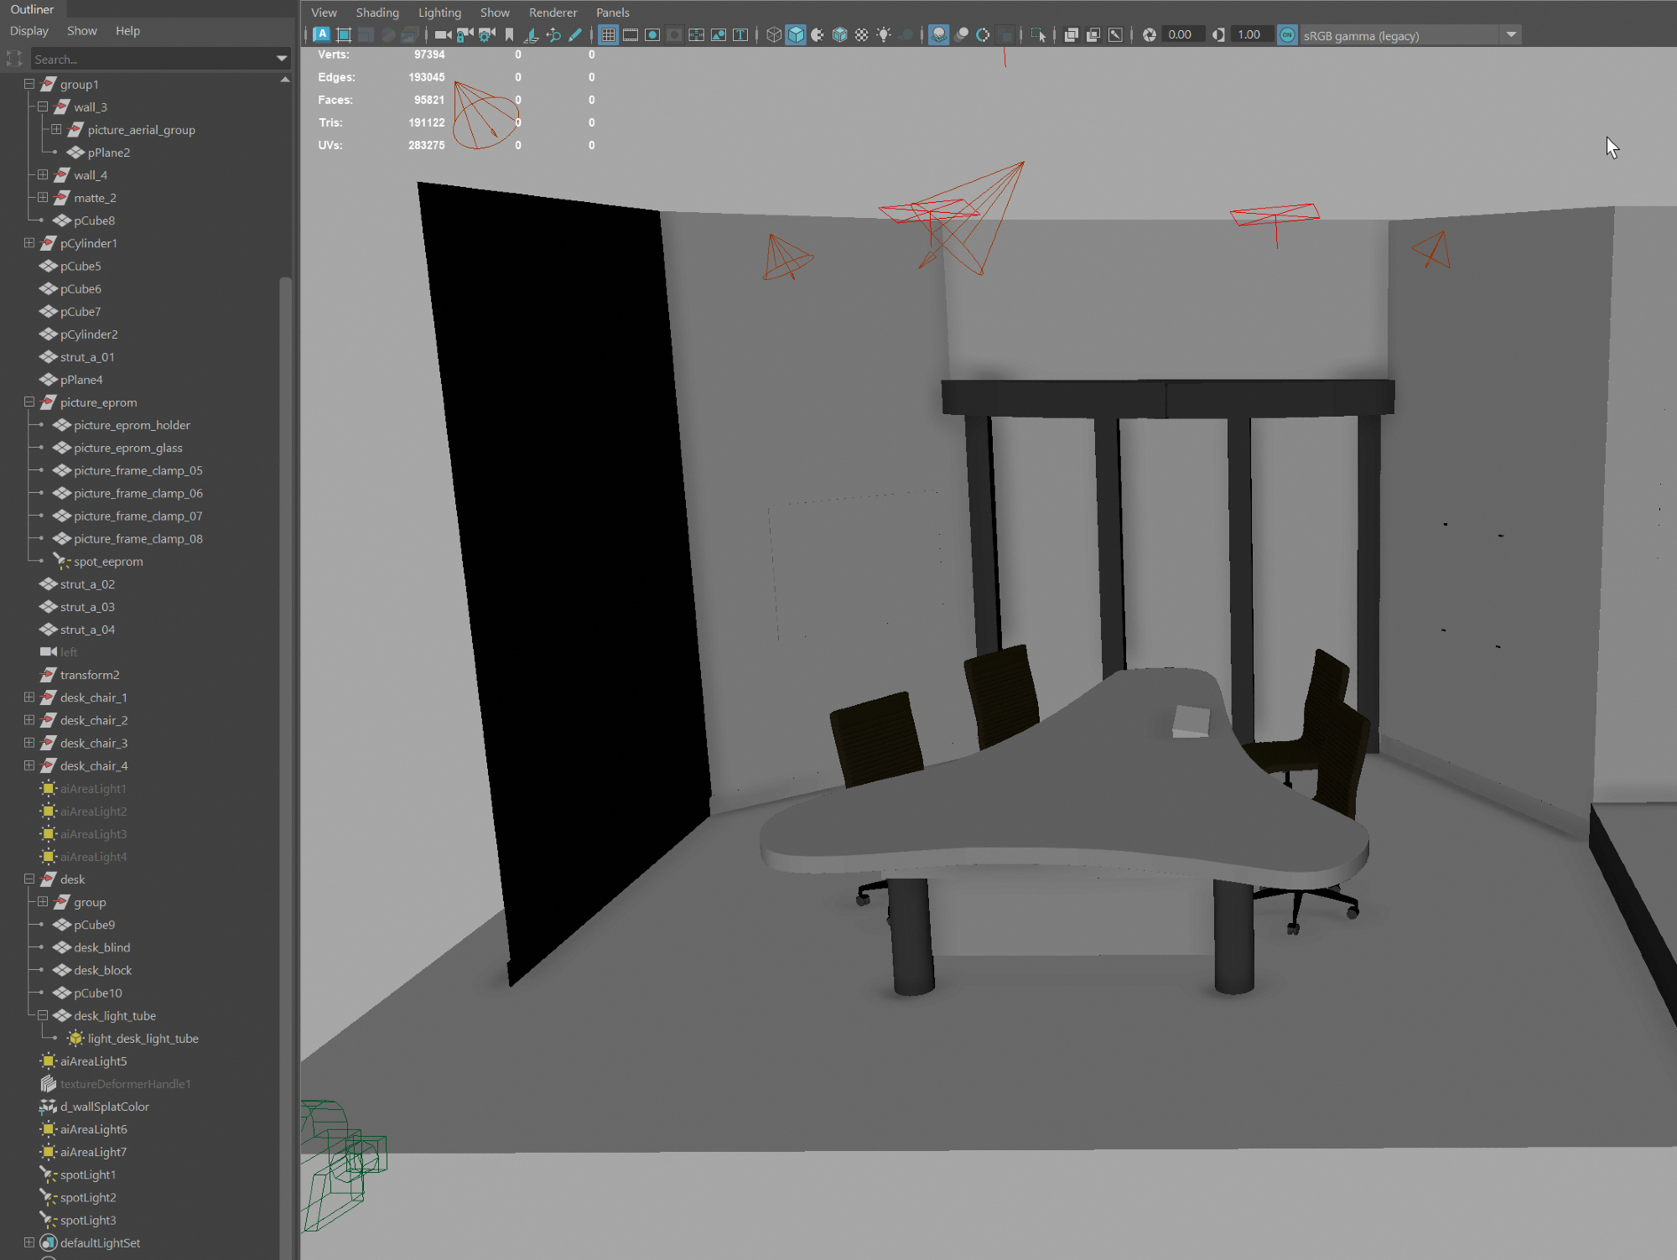Toggle smooth shade all cube button
This screenshot has height=1260, width=1677.
click(x=796, y=34)
